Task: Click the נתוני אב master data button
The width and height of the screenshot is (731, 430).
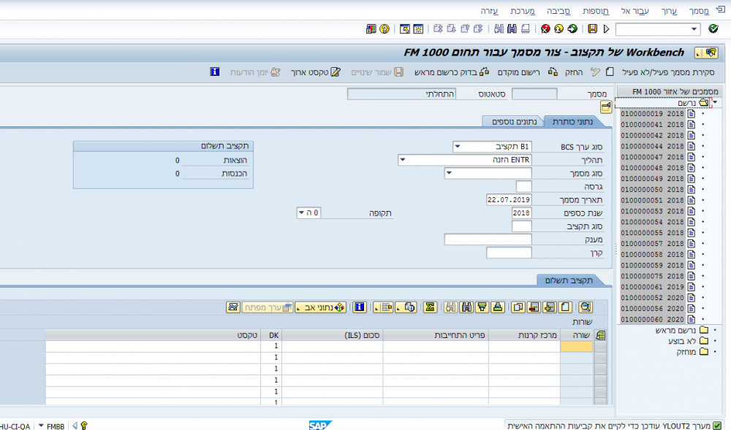Action: [x=321, y=307]
